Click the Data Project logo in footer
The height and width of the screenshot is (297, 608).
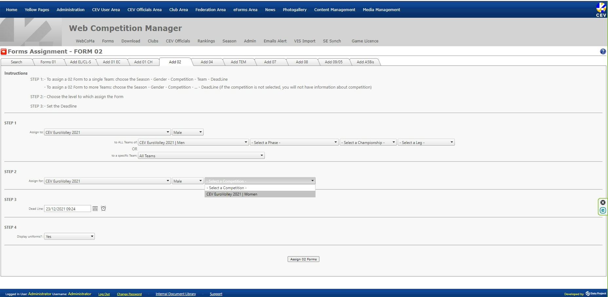(596, 294)
